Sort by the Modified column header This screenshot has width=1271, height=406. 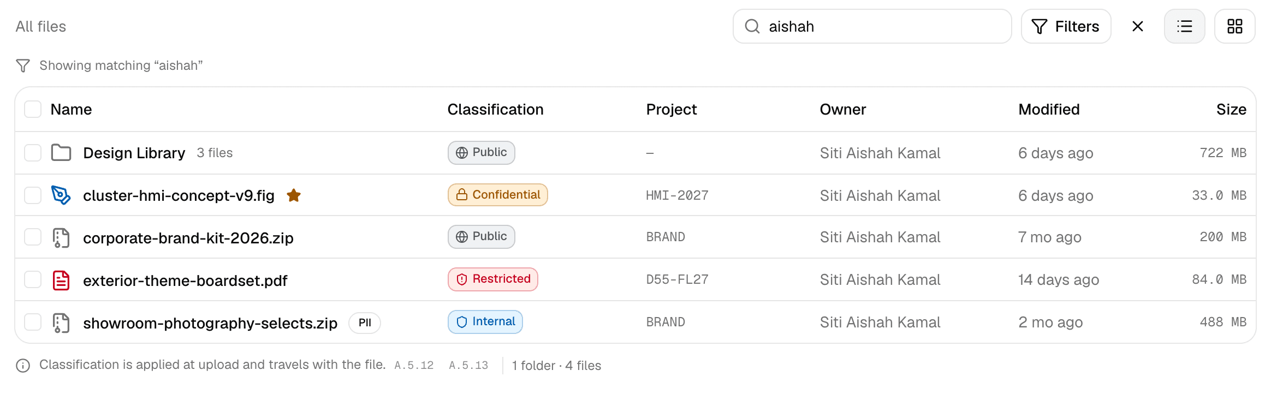(x=1049, y=109)
